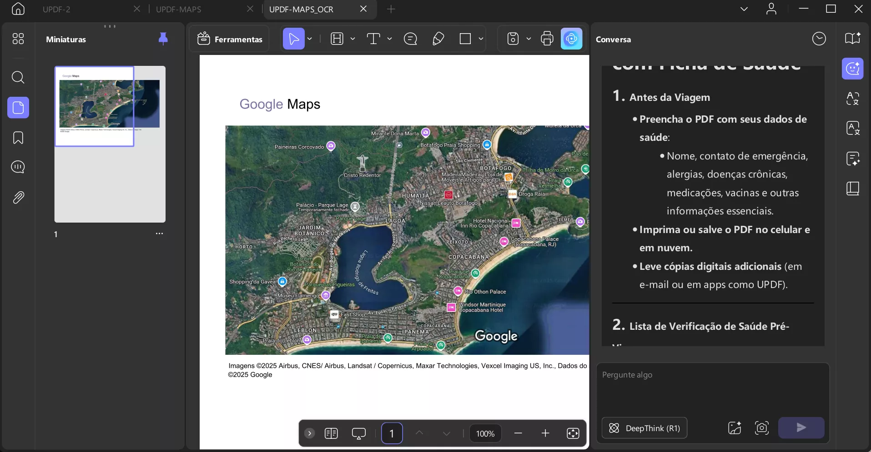Select the AI chat sidebar icon
Viewport: 871px width, 452px height.
coord(853,69)
